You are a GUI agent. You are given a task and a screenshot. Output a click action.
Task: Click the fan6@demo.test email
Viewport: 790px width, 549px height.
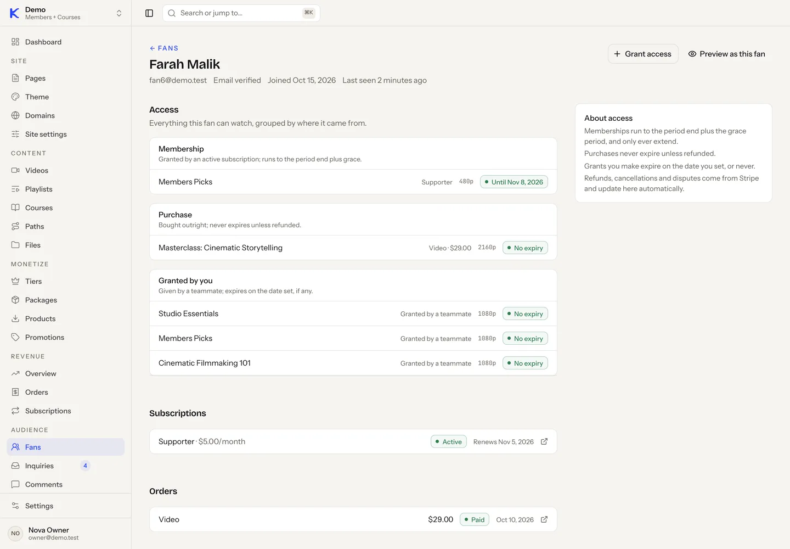pos(178,80)
